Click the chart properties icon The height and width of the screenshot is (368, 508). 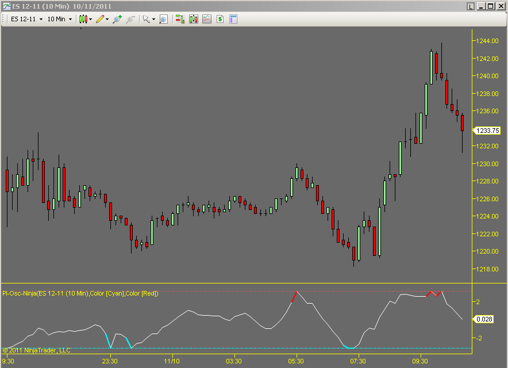point(233,19)
